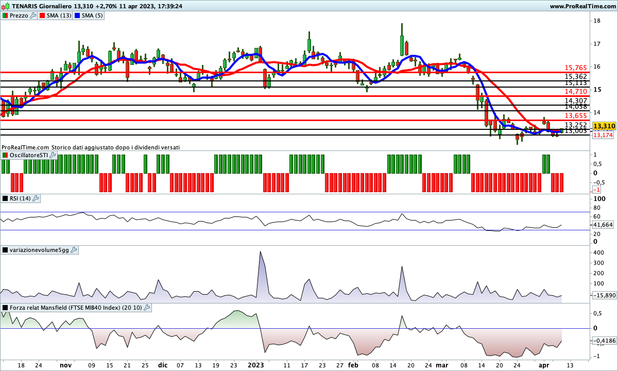Open the www.ProRealTime.com link
This screenshot has width=618, height=371.
click(582, 6)
